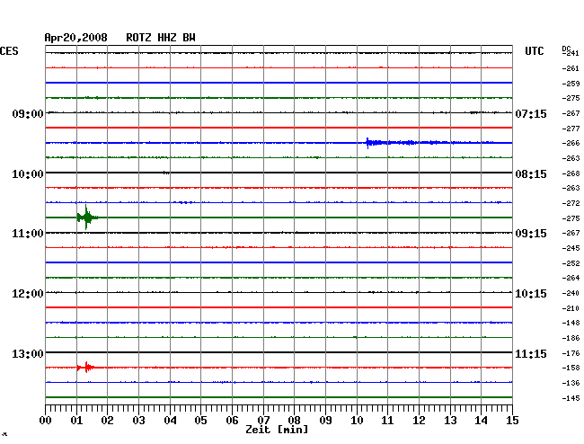Select the DC offset value -148

[x=571, y=323]
